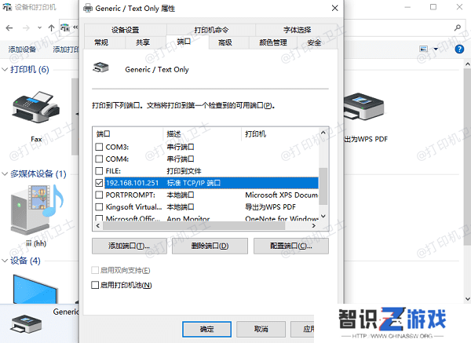The width and height of the screenshot is (471, 343).
Task: Click the 配置端口 button
Action: click(291, 246)
